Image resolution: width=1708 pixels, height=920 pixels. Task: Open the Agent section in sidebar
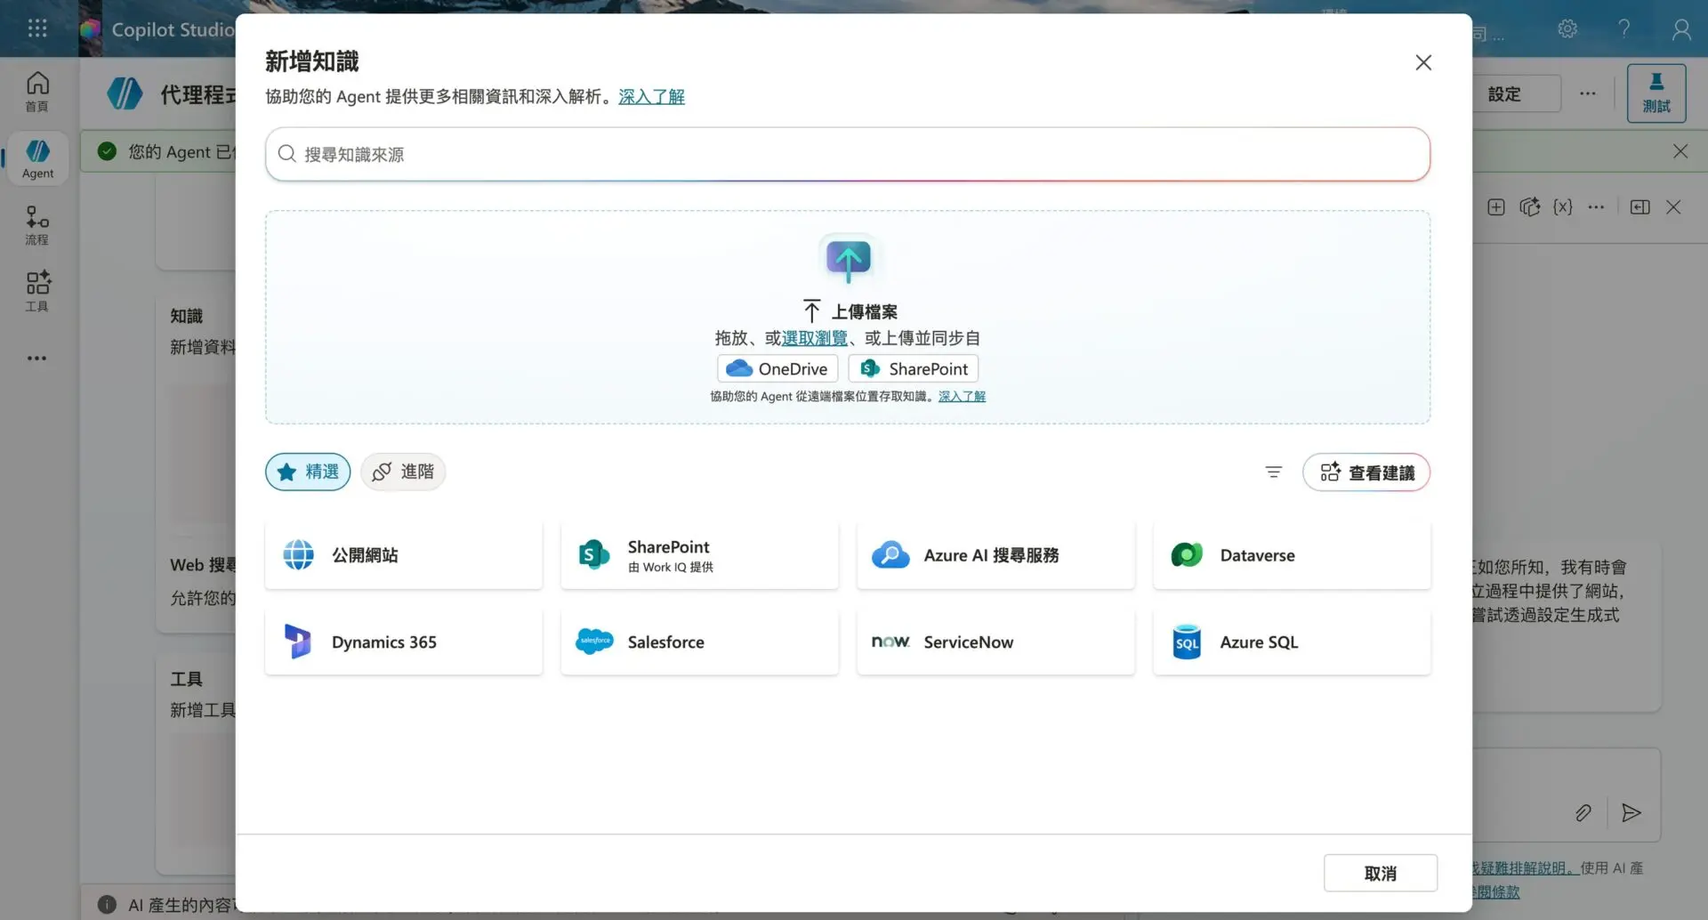click(x=37, y=158)
